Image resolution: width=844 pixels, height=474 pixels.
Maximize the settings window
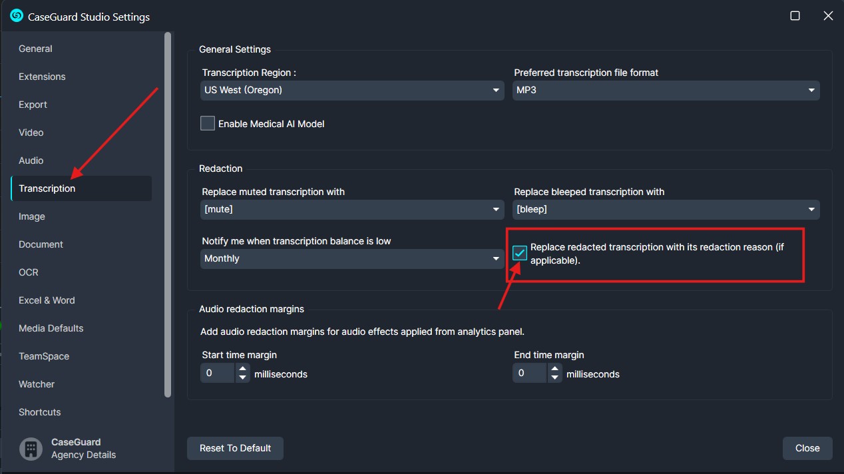coord(795,16)
